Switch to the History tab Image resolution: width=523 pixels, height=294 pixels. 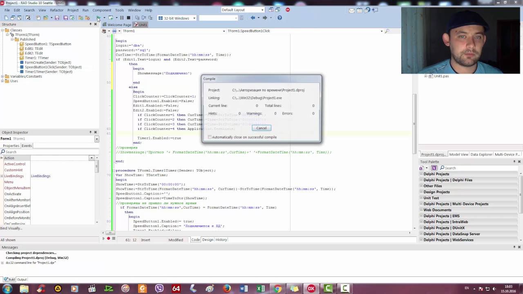pos(221,240)
